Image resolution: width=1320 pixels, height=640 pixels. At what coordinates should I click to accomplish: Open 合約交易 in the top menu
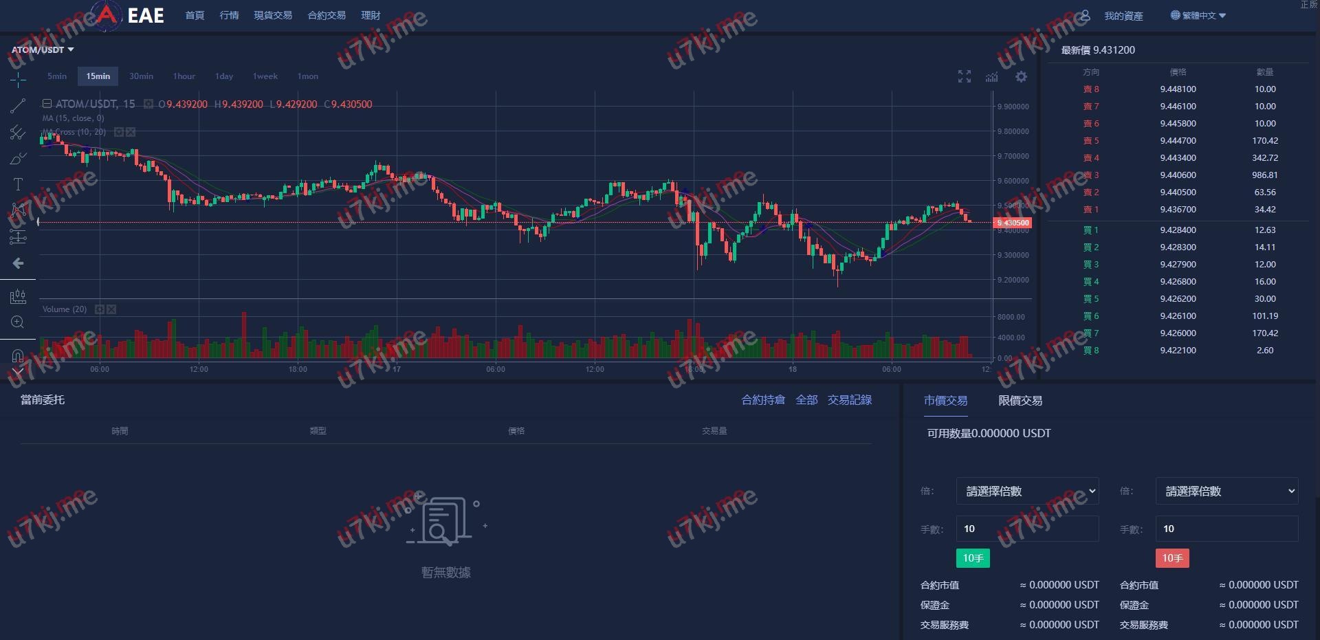[x=327, y=15]
